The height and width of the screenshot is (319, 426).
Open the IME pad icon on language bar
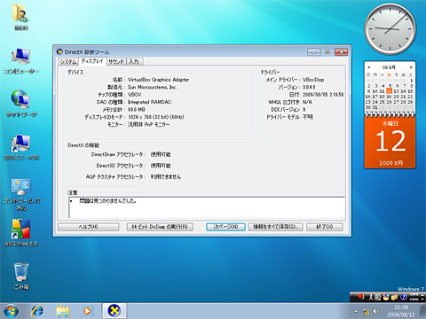(x=386, y=297)
